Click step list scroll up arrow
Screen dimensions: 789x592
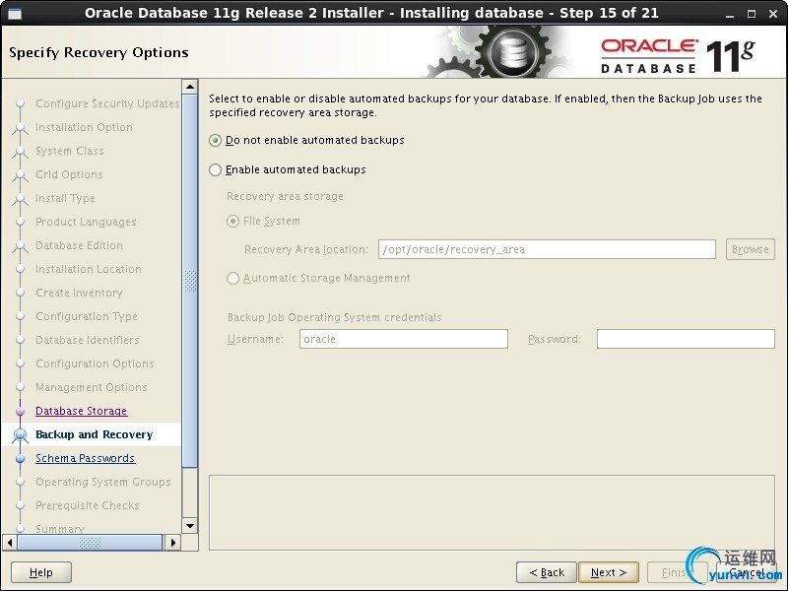[190, 87]
